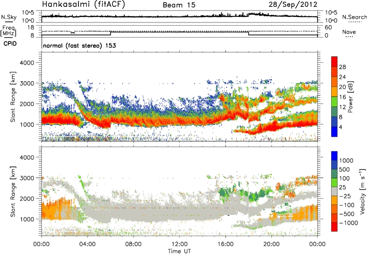Click the "-100" label on the Velocity color bar

[346, 205]
